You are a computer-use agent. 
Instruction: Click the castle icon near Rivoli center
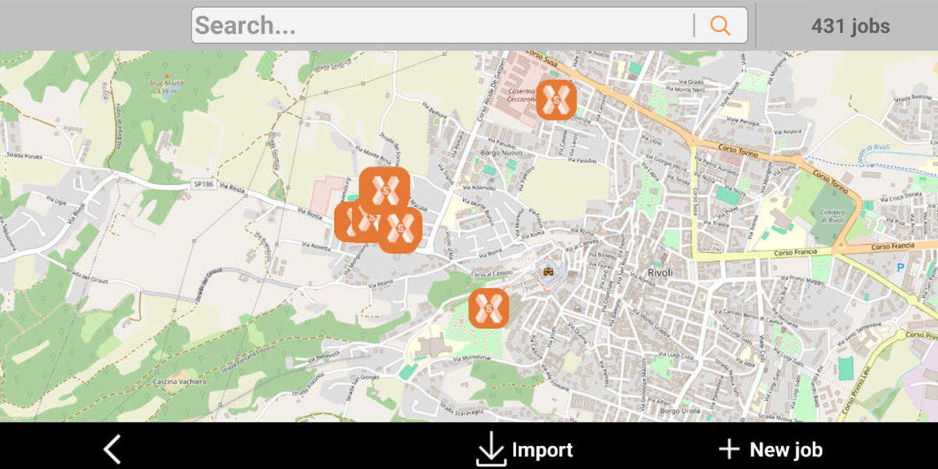(548, 271)
